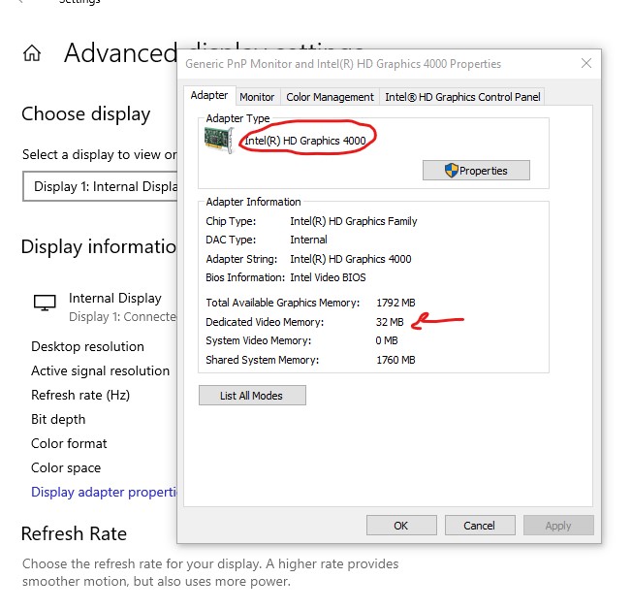The image size is (632, 610).
Task: Click the Desktop resolution label in Settings
Action: [x=87, y=347]
